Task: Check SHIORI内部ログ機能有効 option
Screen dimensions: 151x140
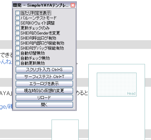Action: [17, 43]
